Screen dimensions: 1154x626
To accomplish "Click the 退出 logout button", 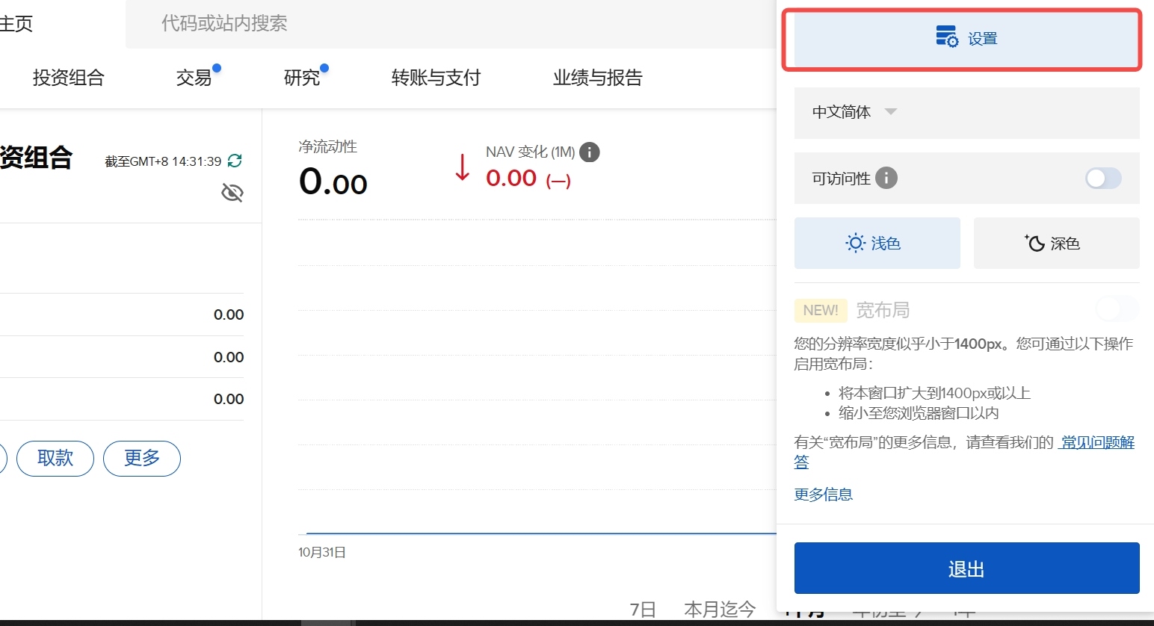I will point(966,568).
